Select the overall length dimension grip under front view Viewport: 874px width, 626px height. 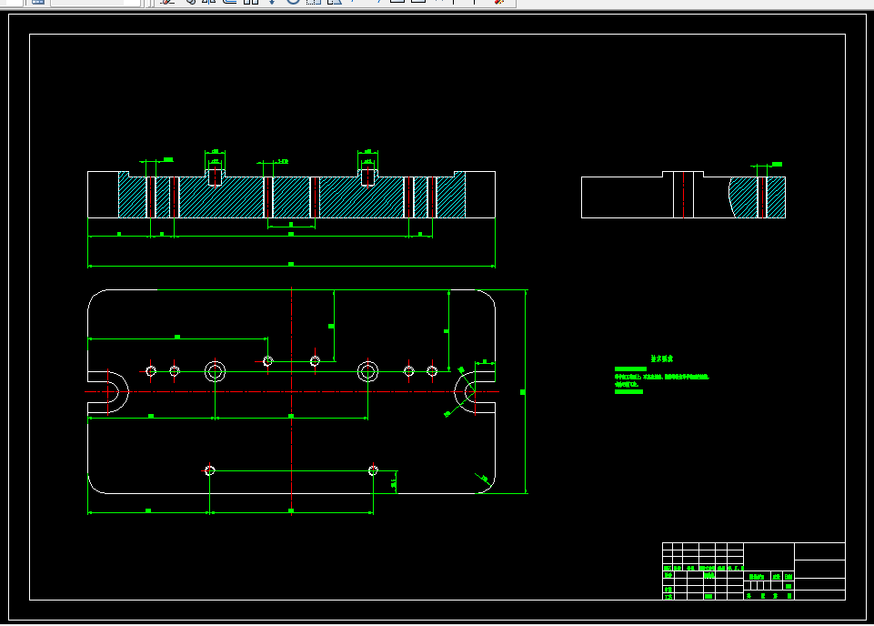(291, 264)
